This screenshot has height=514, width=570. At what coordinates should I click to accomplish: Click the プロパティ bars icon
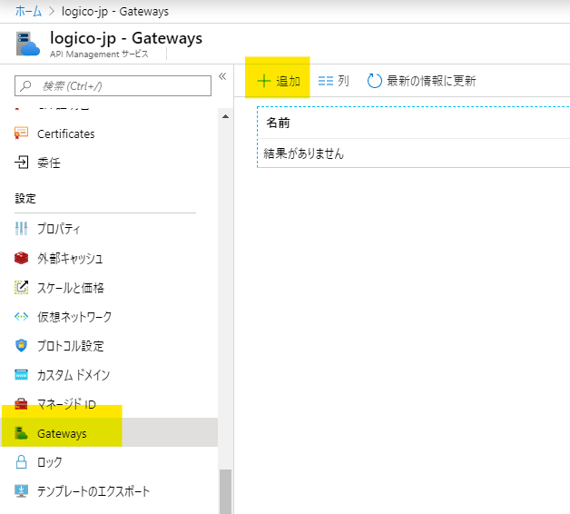22,229
